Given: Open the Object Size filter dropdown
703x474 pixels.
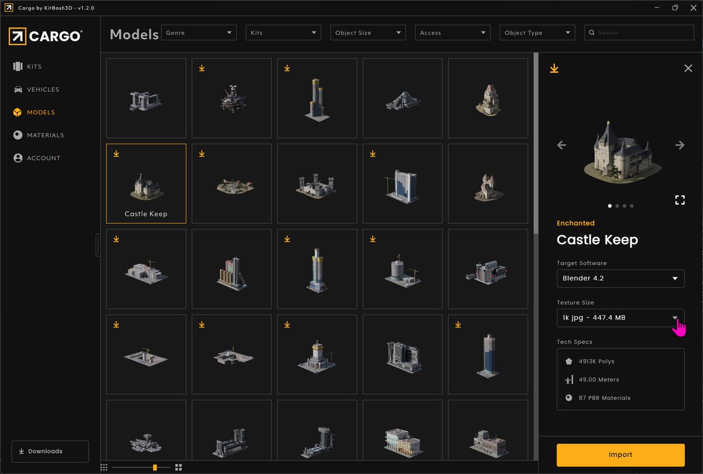Looking at the screenshot, I should coord(368,33).
